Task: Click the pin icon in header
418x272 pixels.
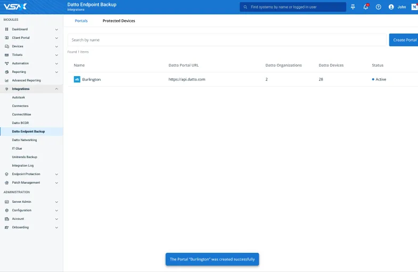Action: [x=353, y=7]
